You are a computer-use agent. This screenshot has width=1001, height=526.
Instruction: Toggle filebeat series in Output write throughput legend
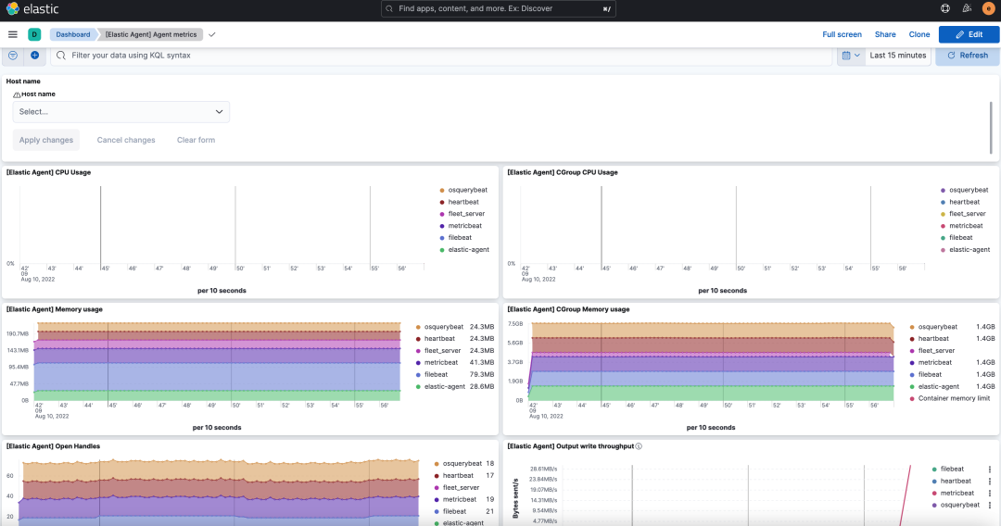coord(952,470)
